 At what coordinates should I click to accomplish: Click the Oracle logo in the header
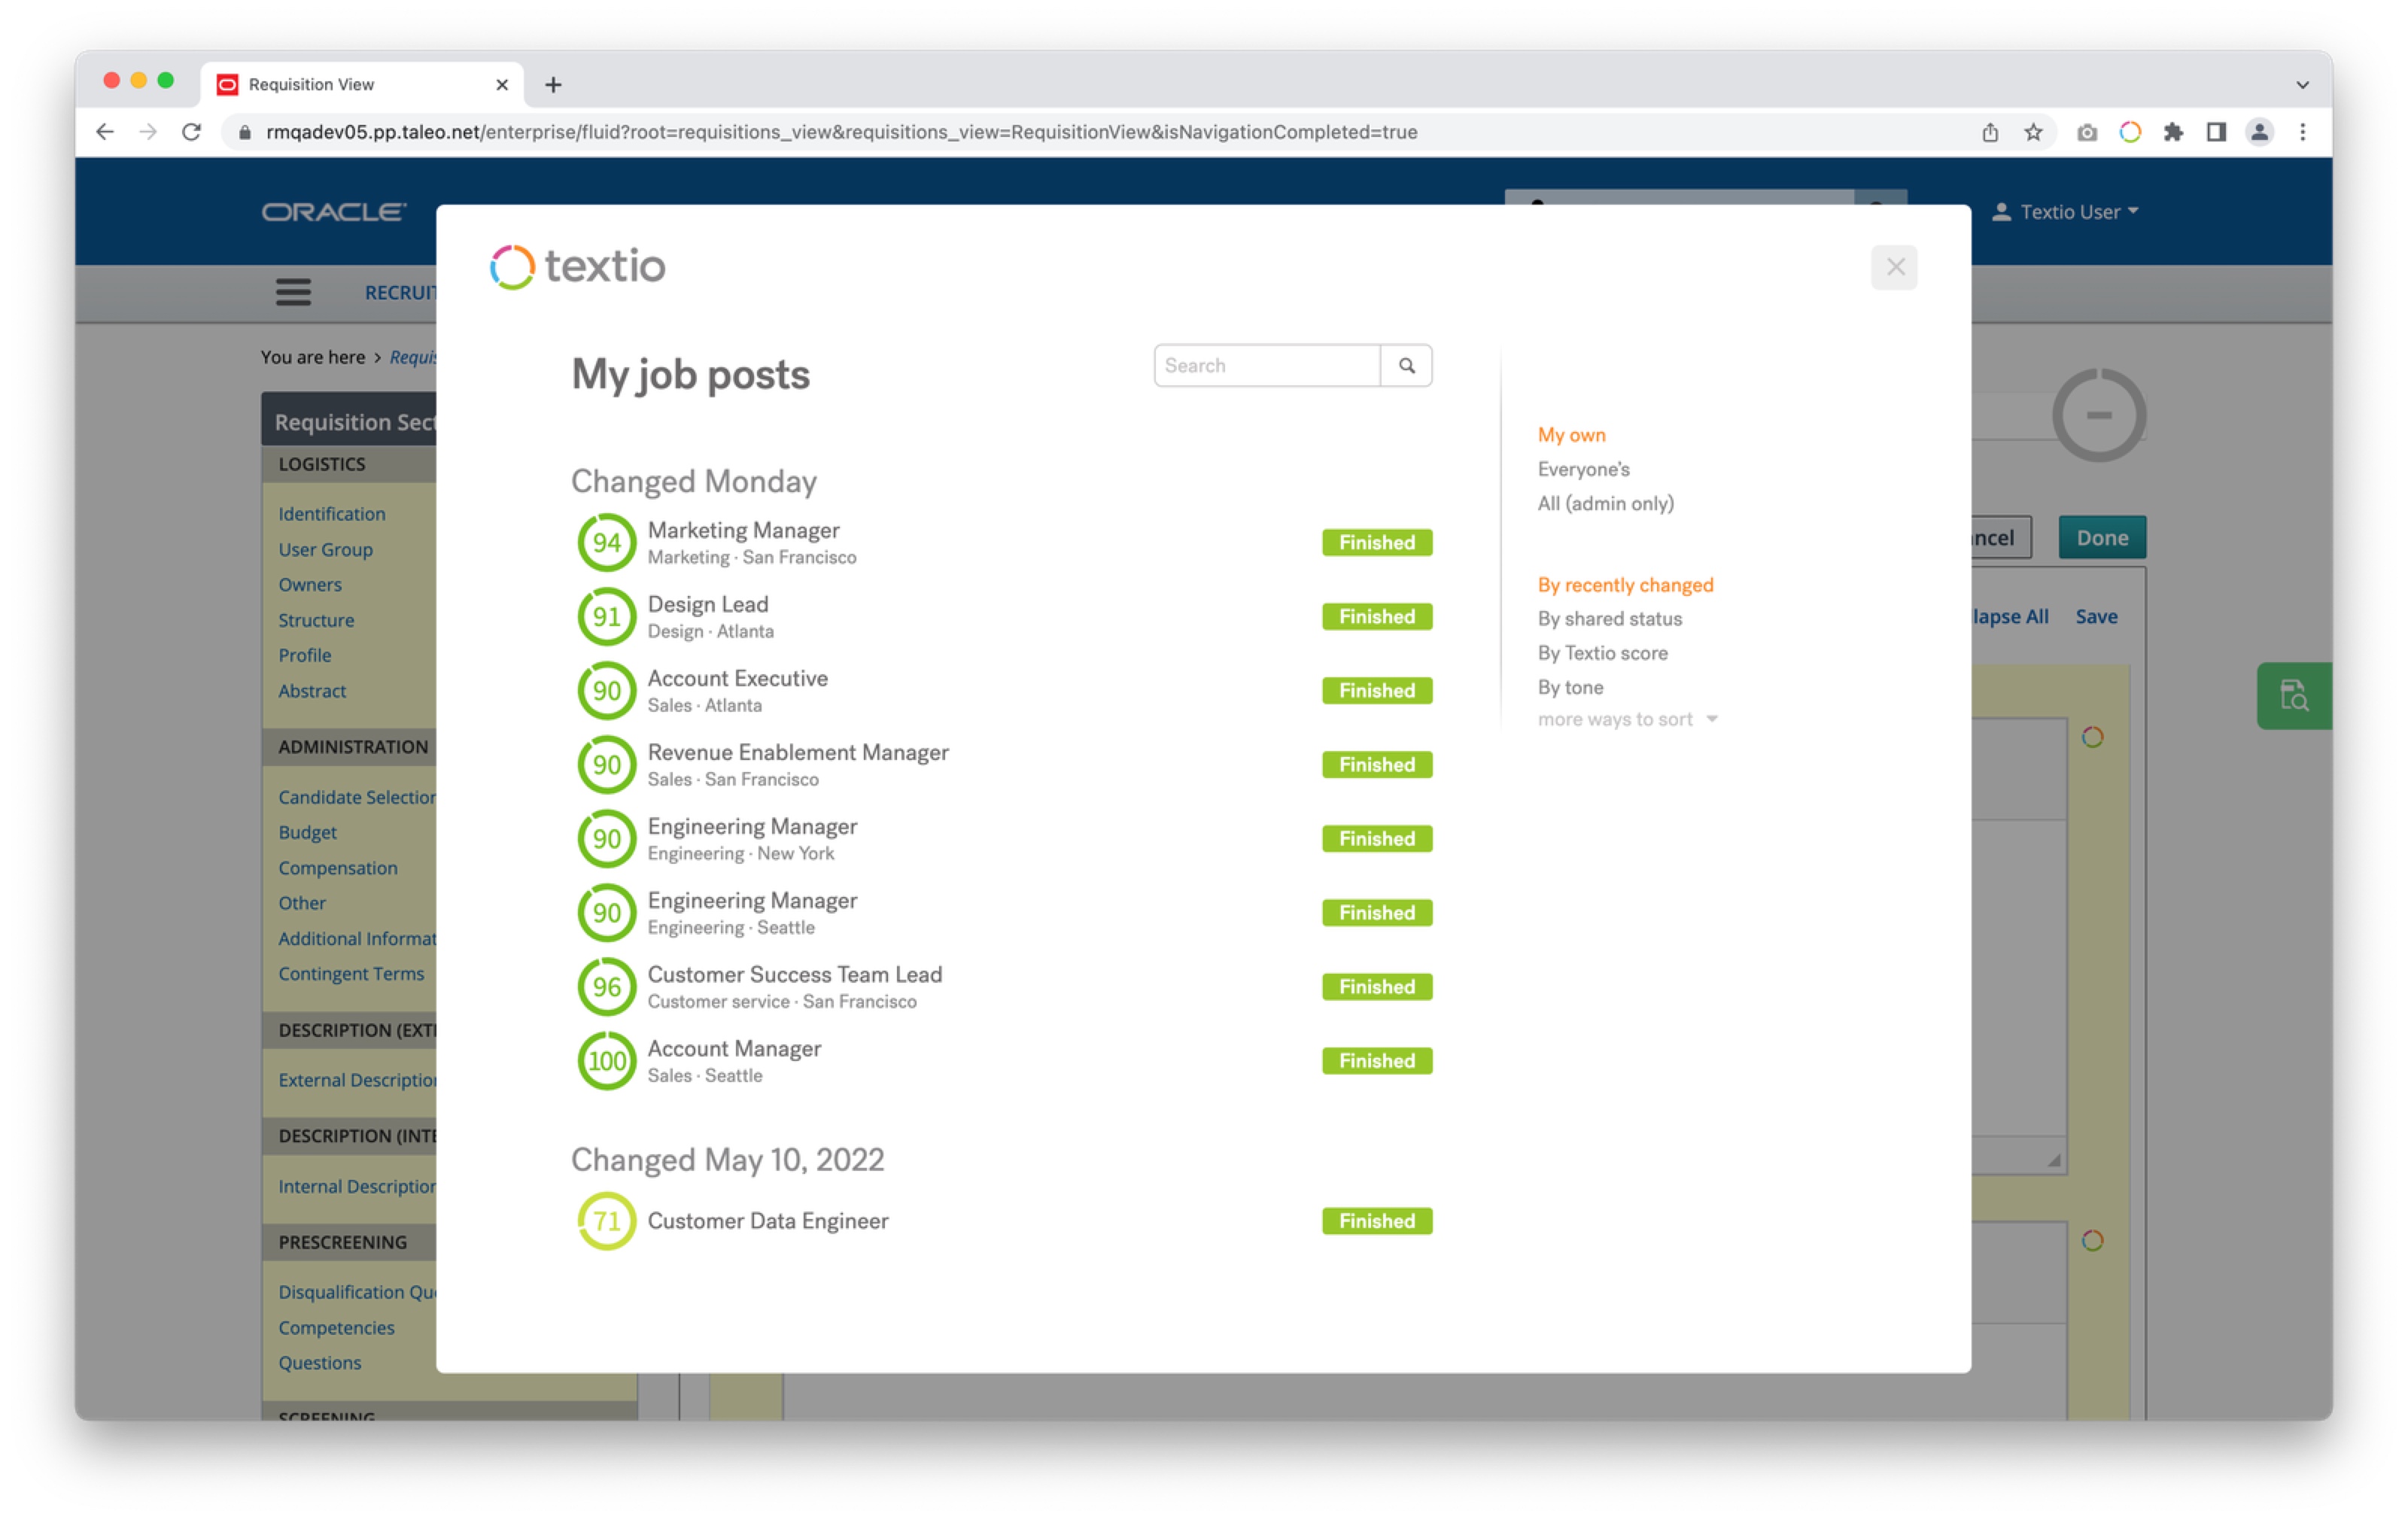(333, 211)
